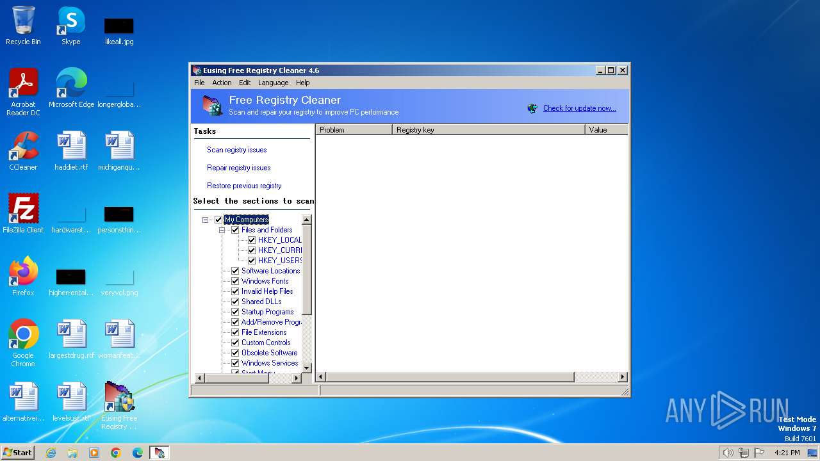
Task: Click the results list scroll right arrow
Action: pyautogui.click(x=622, y=377)
